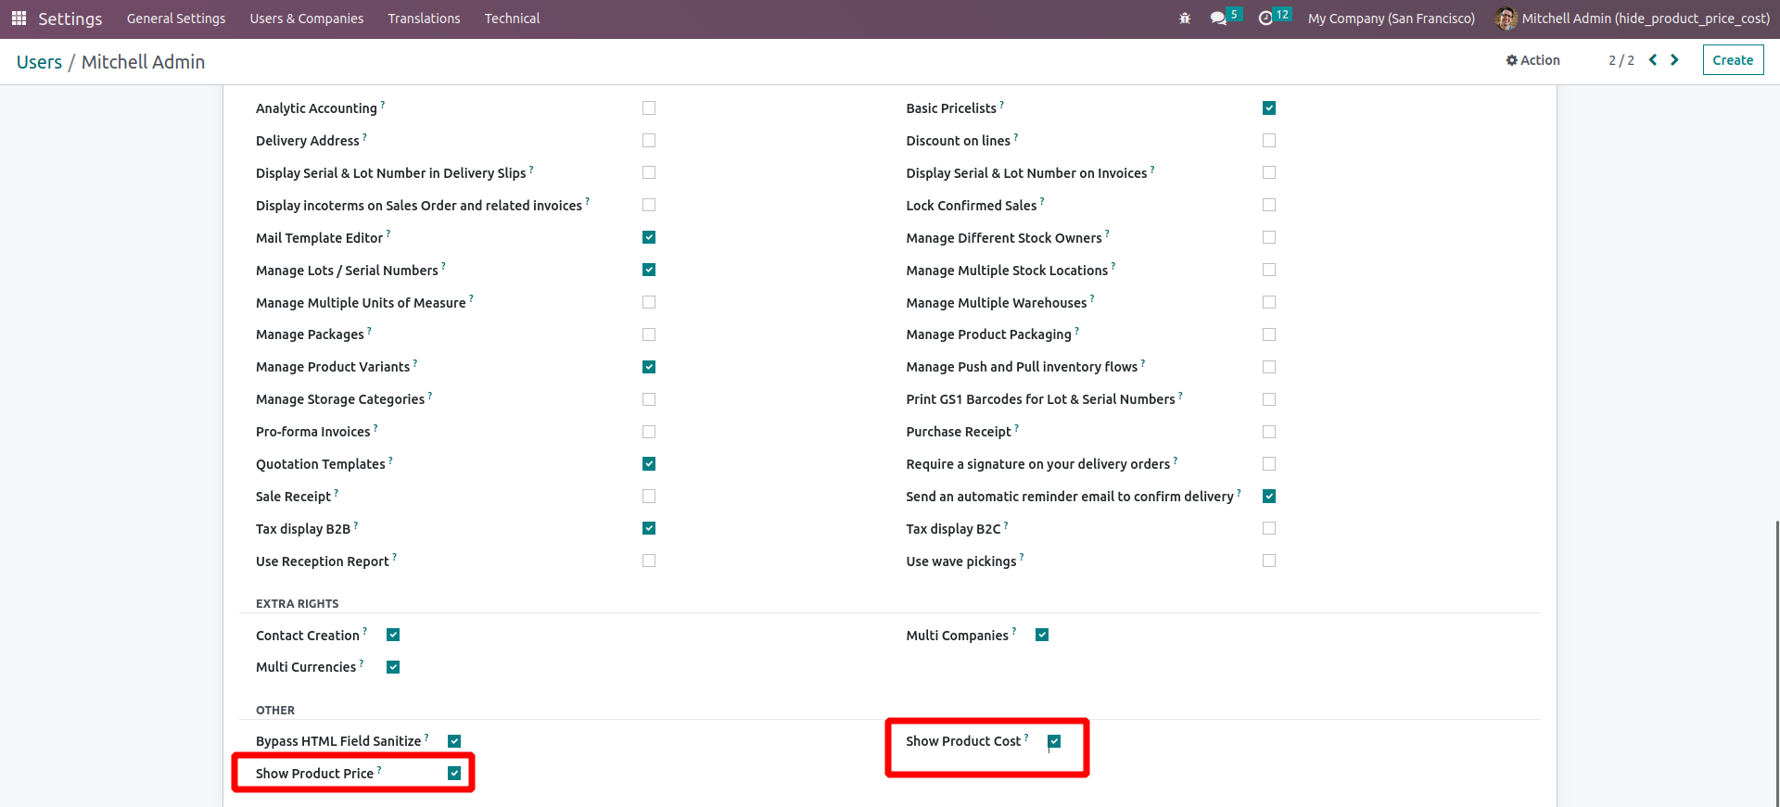Uncheck automatic reminder email delivery checkbox
The width and height of the screenshot is (1780, 807).
click(1269, 497)
